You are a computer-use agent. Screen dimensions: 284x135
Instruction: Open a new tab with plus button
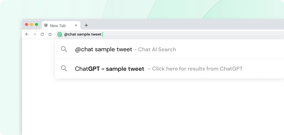pyautogui.click(x=86, y=25)
